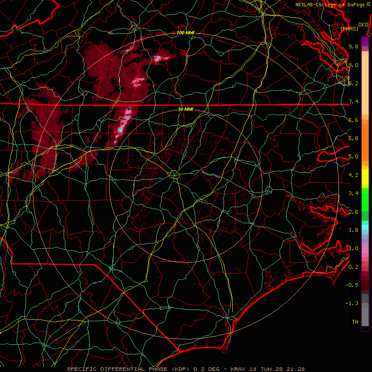Pick the pink segment near 1.0
Screen dimensions: 372x372
pos(365,250)
